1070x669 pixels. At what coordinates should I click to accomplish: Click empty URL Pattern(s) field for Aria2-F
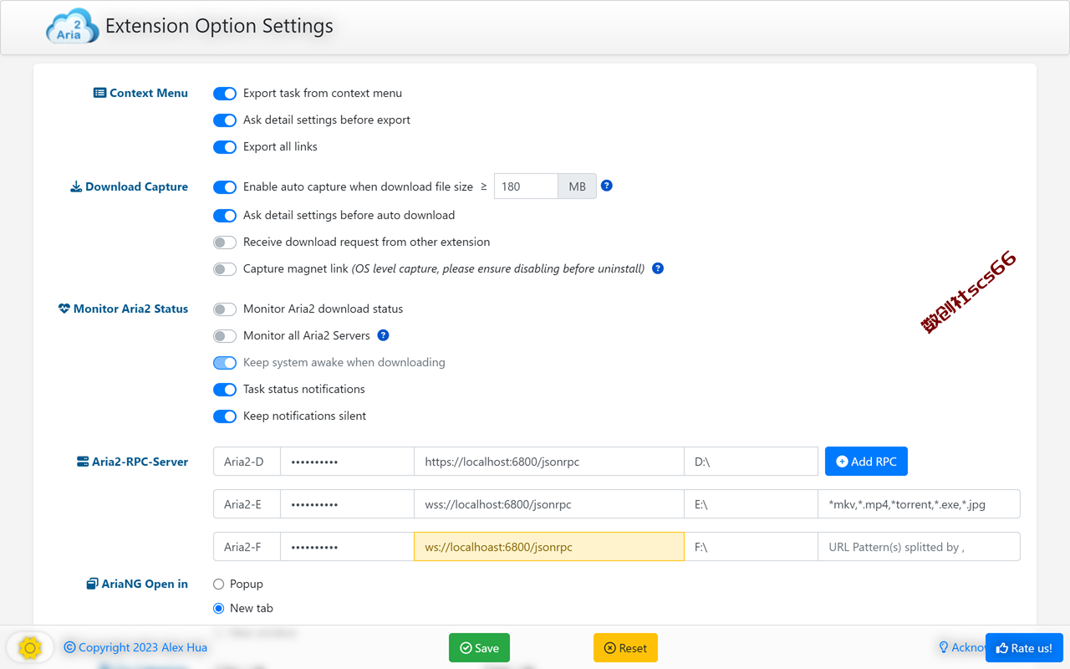pos(919,547)
